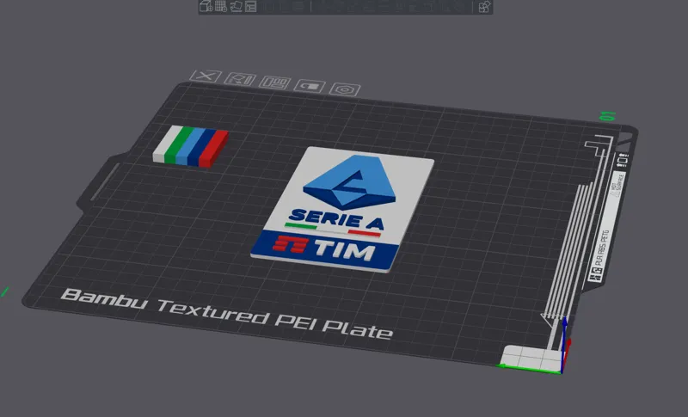Image resolution: width=688 pixels, height=417 pixels.
Task: Switch to Assembly view cubes icon
Action: (484, 7)
